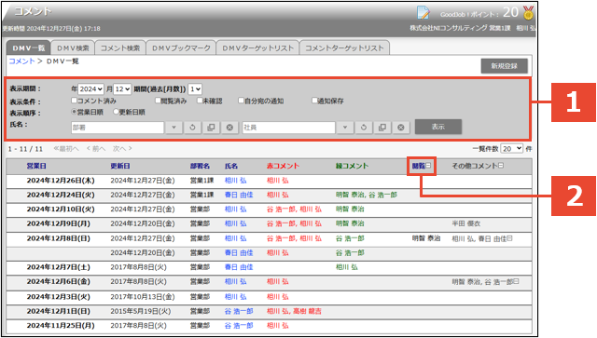This screenshot has width=597, height=338.
Task: Change the 一覧件数 list count dropdown
Action: (512, 149)
